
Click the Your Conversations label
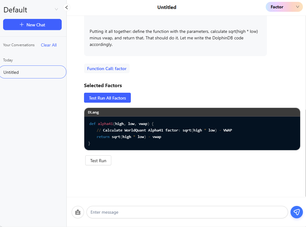click(x=19, y=45)
